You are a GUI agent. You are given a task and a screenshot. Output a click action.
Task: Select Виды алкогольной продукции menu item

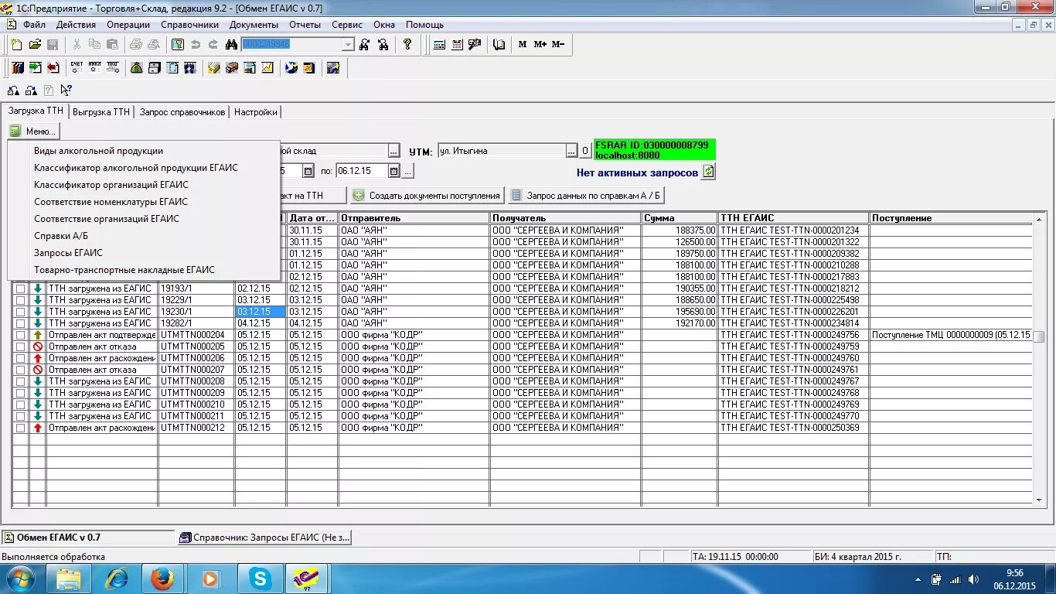[143, 151]
